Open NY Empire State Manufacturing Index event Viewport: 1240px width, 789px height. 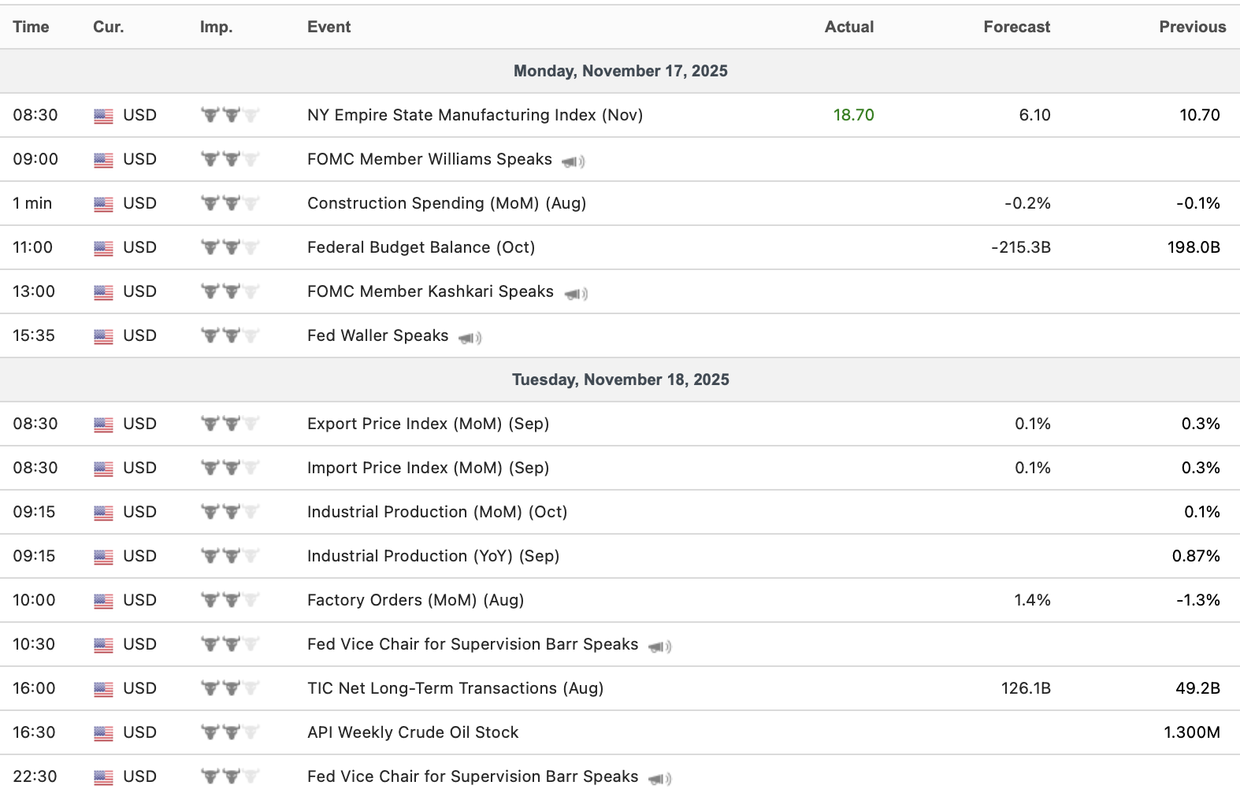coord(475,115)
